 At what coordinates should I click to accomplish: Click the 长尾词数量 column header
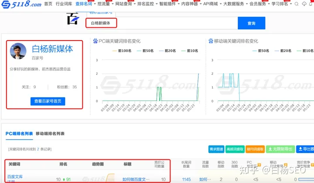coord(186,164)
